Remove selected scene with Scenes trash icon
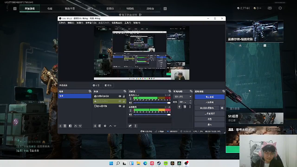297x167 pixels. point(65,126)
